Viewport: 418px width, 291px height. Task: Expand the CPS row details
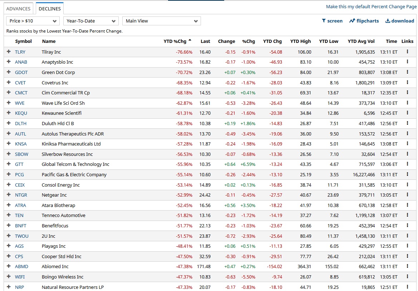coord(9,256)
